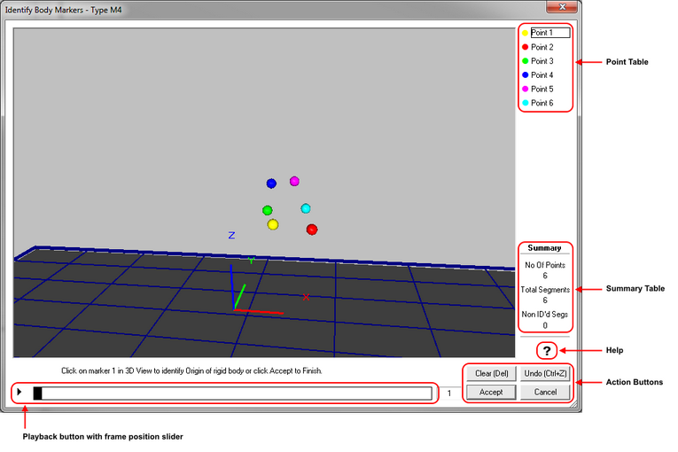Pick the green marker sphere in 3D view
The height and width of the screenshot is (452, 678).
tap(267, 210)
